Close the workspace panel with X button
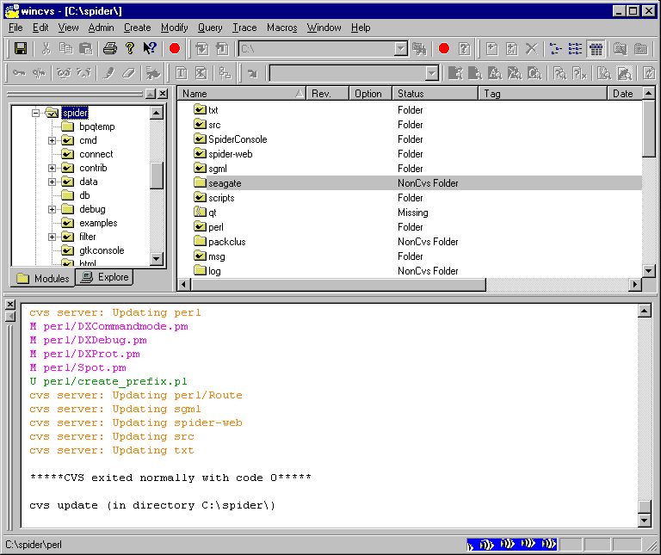Image resolution: width=661 pixels, height=555 pixels. coord(164,93)
